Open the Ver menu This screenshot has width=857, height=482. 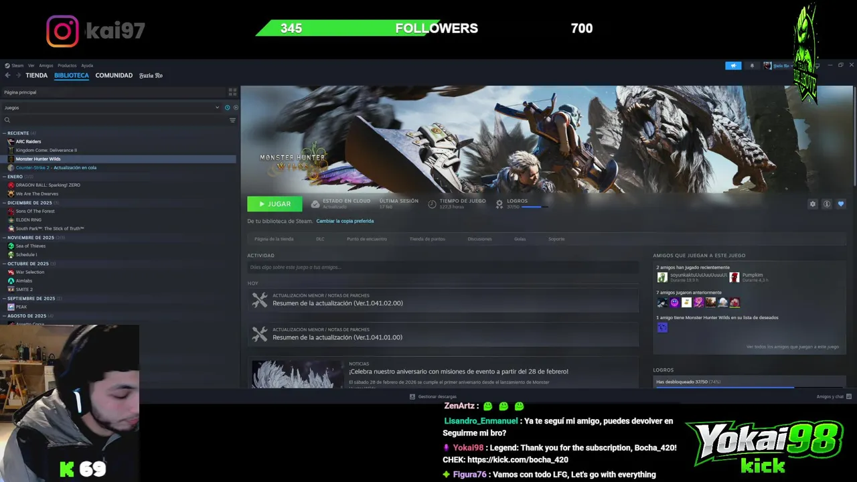tap(31, 66)
